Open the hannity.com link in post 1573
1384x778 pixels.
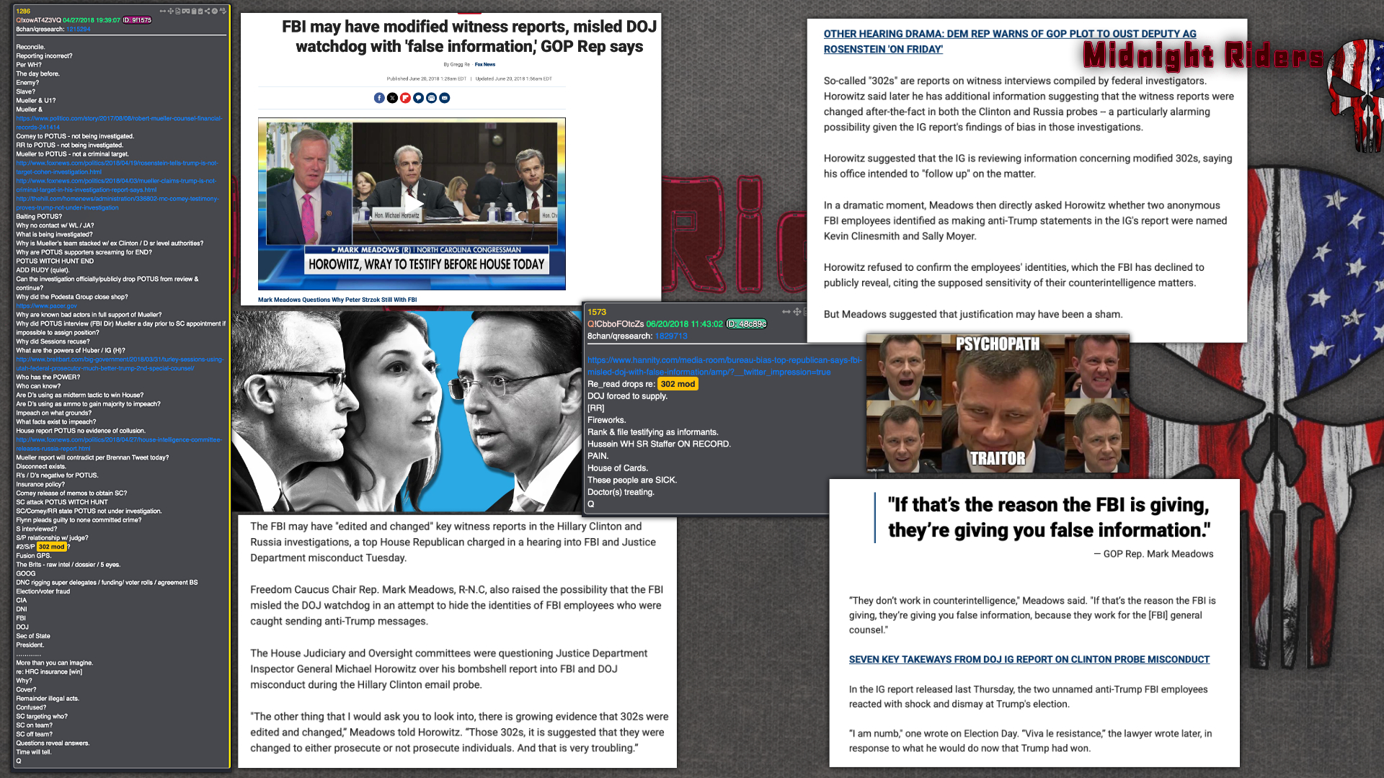pos(724,366)
